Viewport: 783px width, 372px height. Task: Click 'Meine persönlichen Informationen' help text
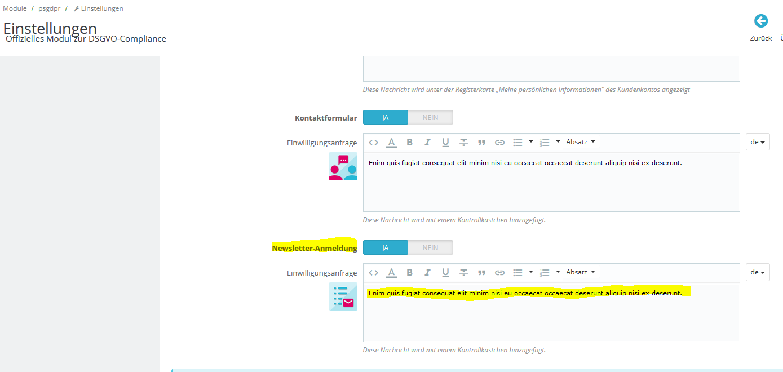(x=527, y=90)
